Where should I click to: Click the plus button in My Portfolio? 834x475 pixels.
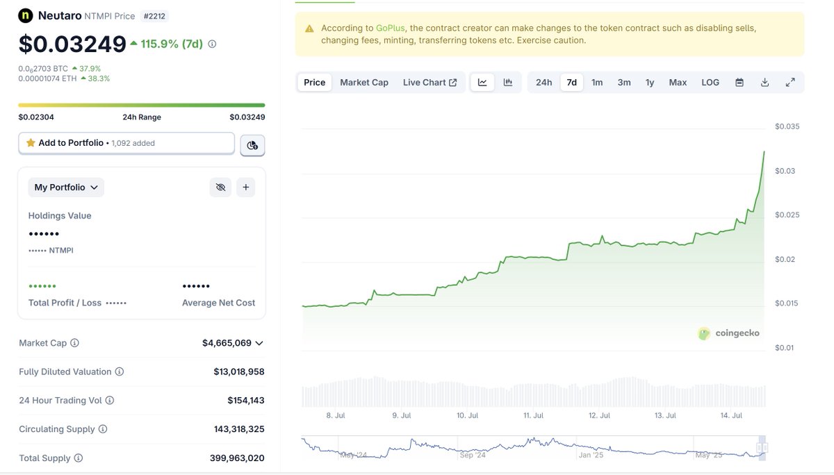tap(245, 187)
